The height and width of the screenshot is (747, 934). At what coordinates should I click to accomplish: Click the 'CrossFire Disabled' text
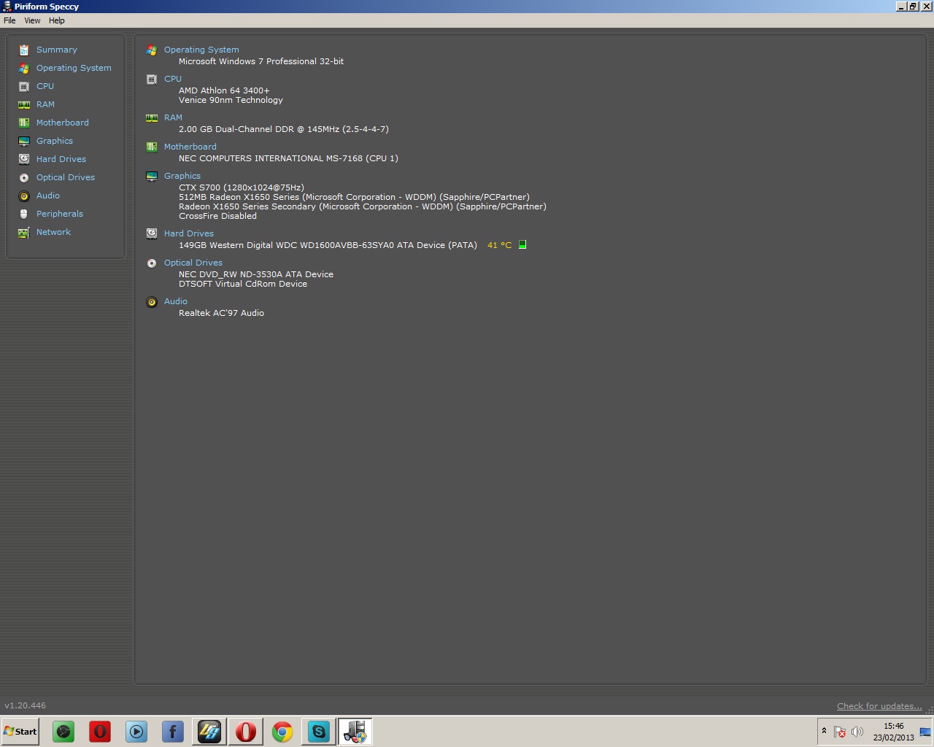(217, 216)
